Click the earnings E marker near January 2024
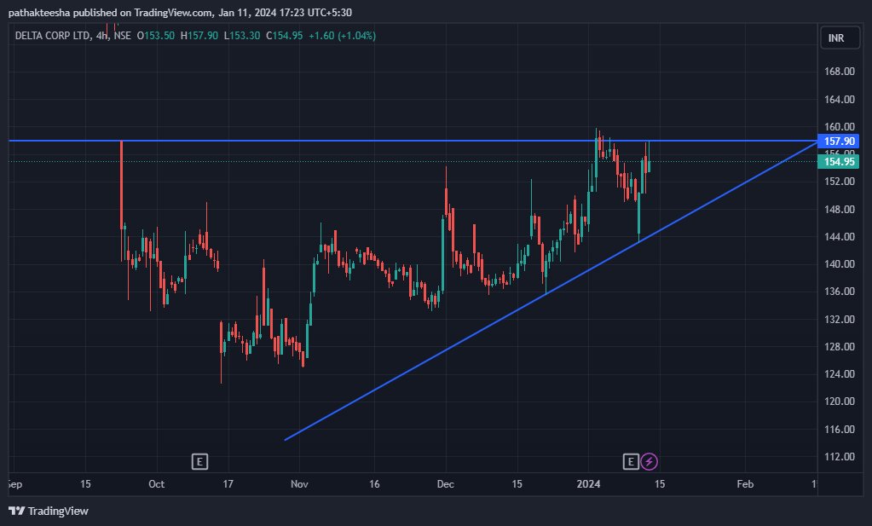Viewport: 872px width, 526px height. pos(631,461)
